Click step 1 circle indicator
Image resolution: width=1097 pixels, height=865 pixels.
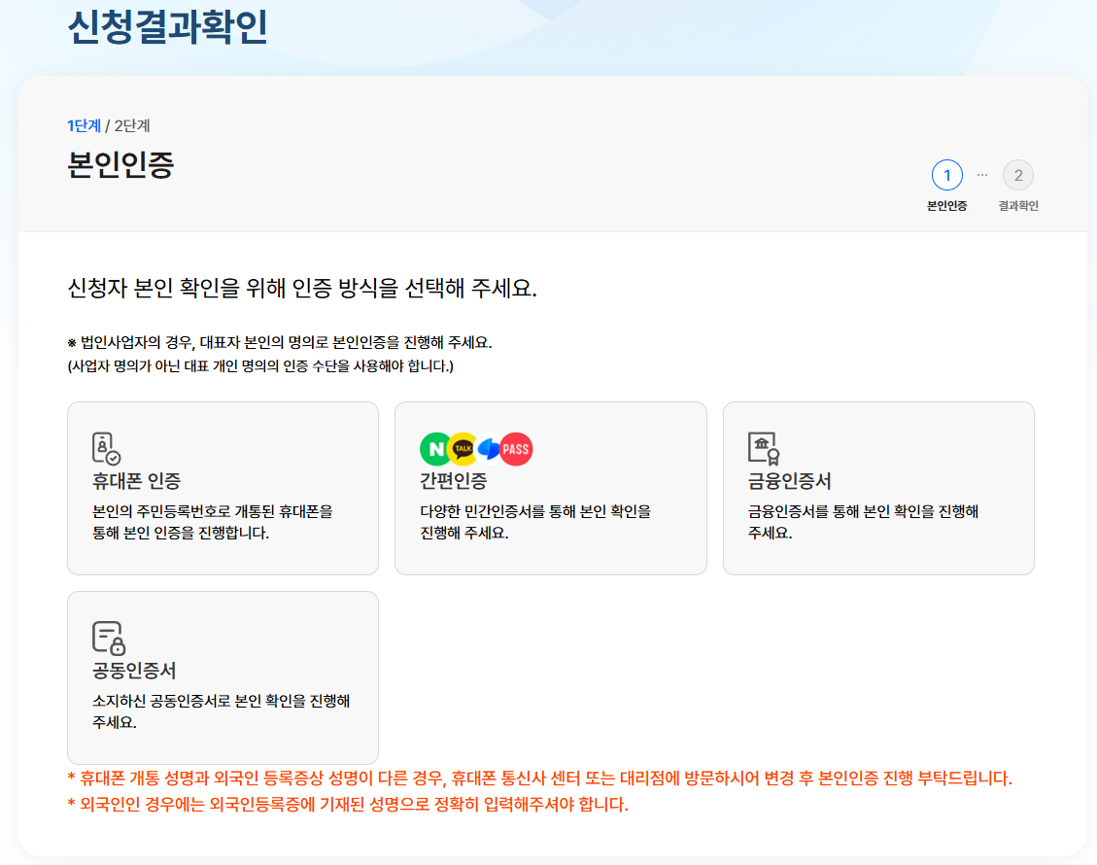click(946, 175)
